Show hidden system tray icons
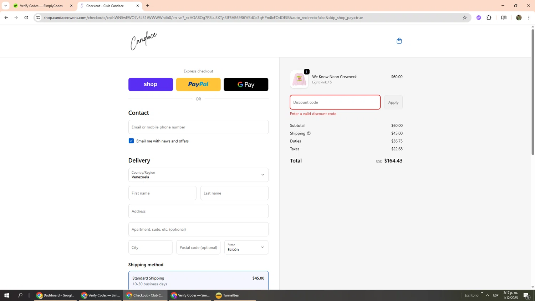This screenshot has height=301, width=535. click(x=488, y=295)
